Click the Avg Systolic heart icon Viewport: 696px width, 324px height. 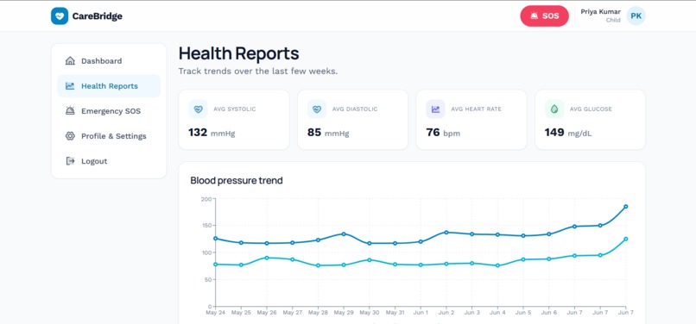[198, 109]
